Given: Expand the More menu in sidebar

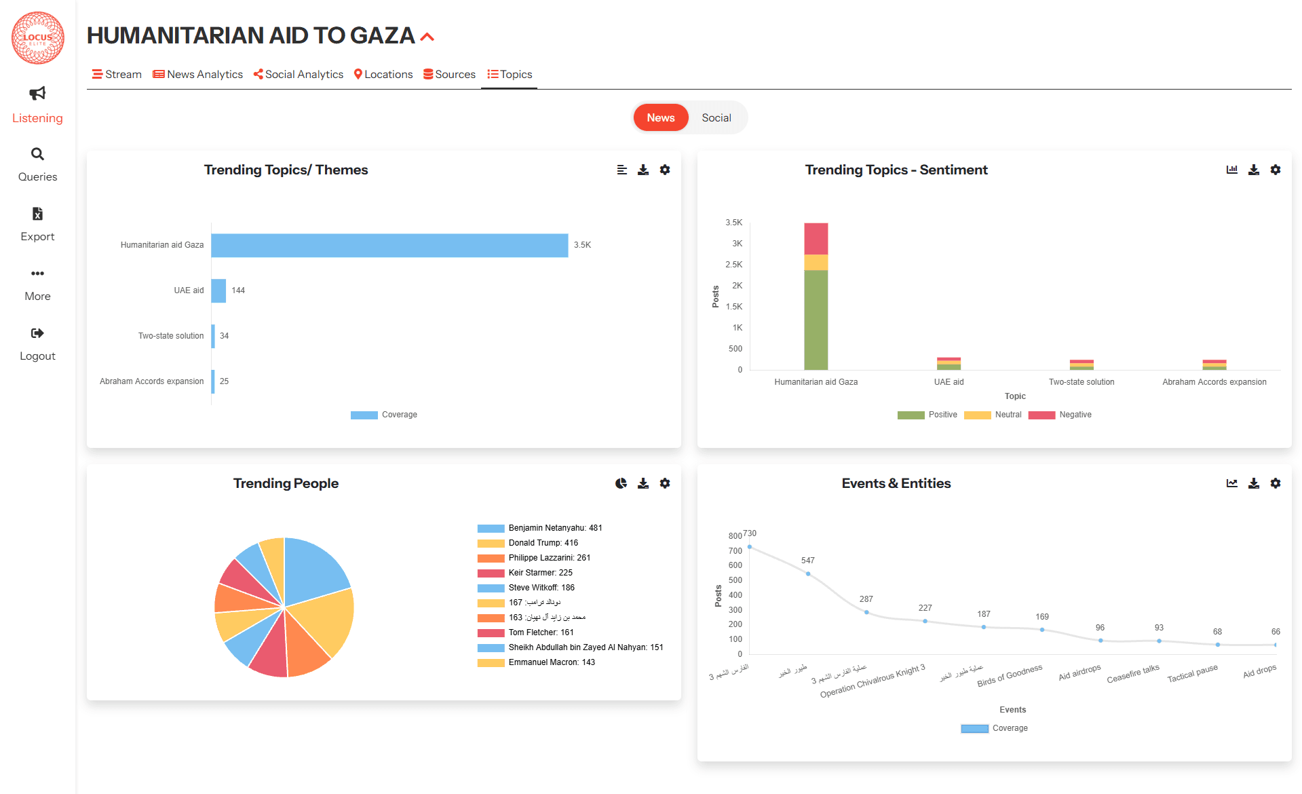Looking at the screenshot, I should (x=37, y=273).
